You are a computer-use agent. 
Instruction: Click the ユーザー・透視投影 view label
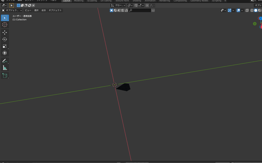point(22,16)
